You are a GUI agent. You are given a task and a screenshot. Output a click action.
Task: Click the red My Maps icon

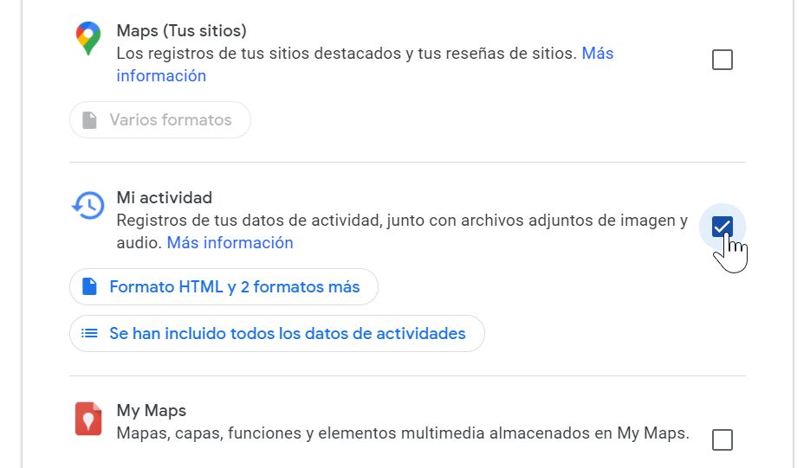[87, 419]
